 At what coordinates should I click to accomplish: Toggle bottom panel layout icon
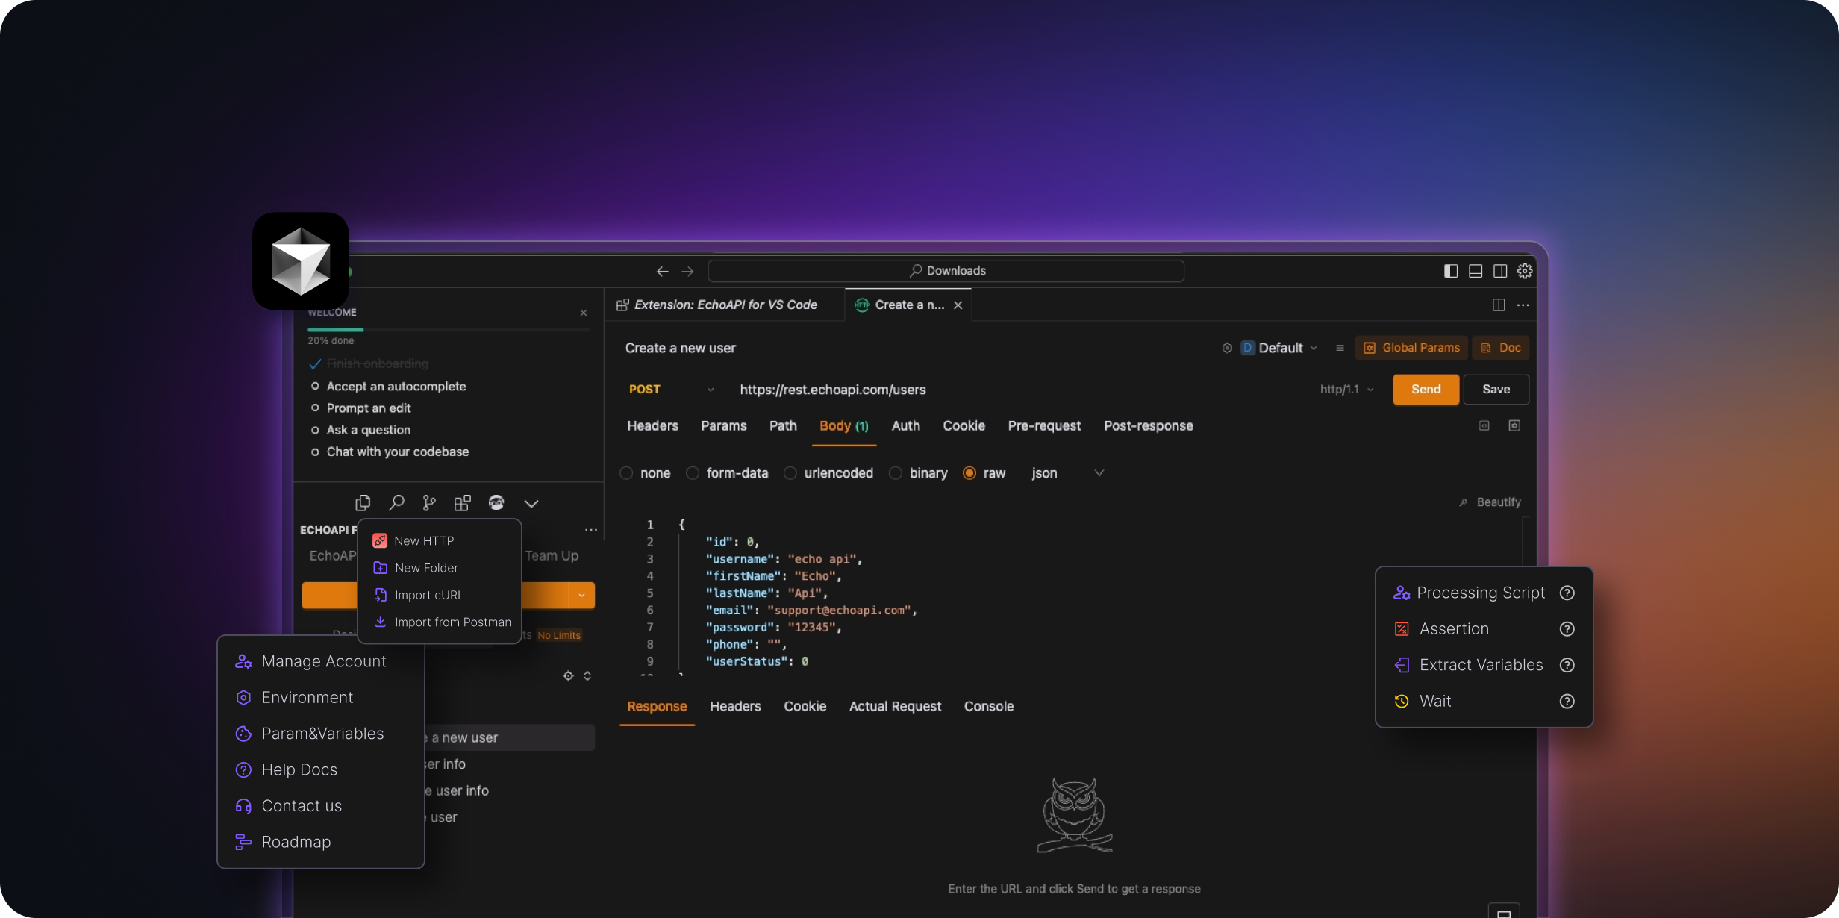pyautogui.click(x=1476, y=271)
